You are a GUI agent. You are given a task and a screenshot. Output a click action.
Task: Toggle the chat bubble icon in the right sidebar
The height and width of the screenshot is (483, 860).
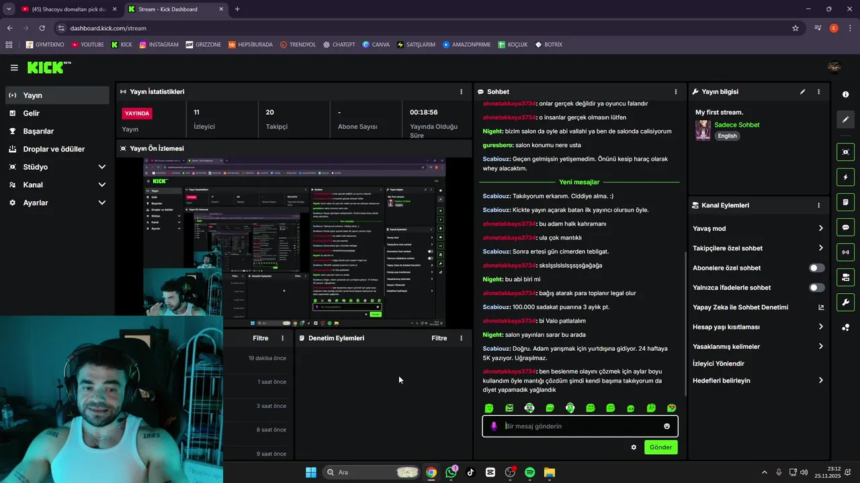846,227
